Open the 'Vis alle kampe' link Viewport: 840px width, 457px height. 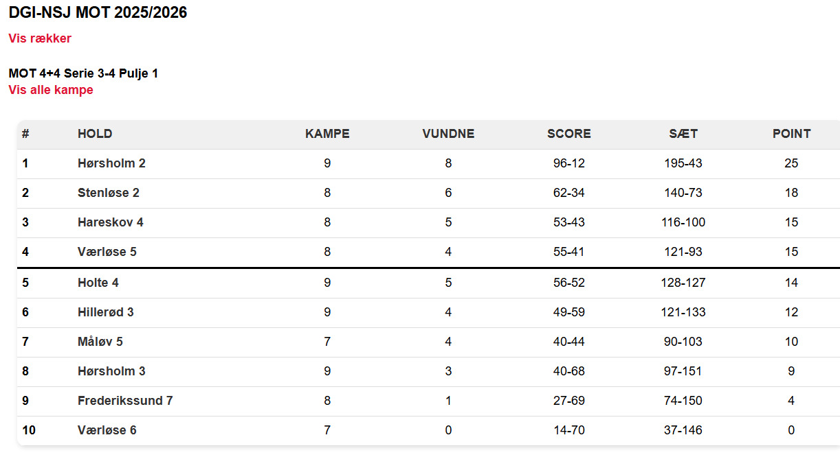[x=51, y=90]
